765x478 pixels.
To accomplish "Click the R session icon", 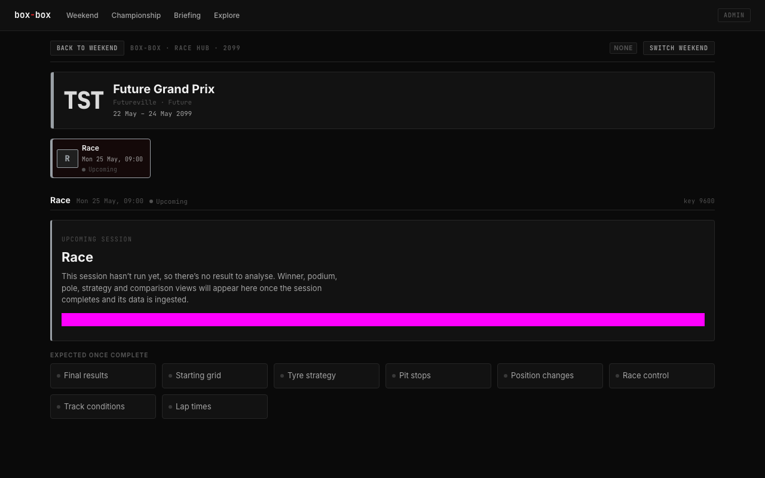I will click(x=68, y=158).
